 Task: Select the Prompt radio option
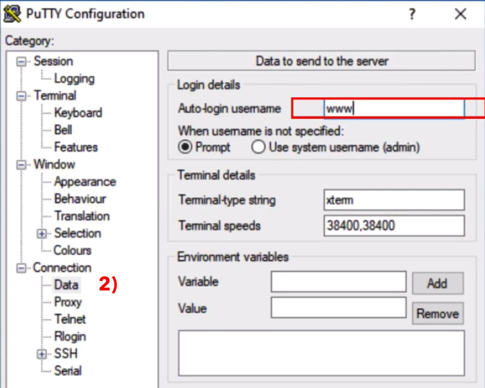click(x=185, y=147)
